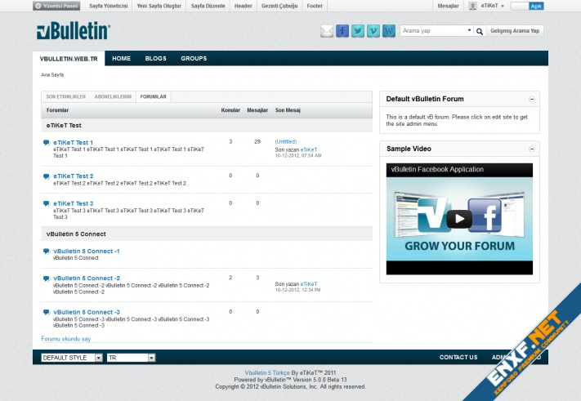
Task: Click the WordPress social icon
Action: [389, 31]
